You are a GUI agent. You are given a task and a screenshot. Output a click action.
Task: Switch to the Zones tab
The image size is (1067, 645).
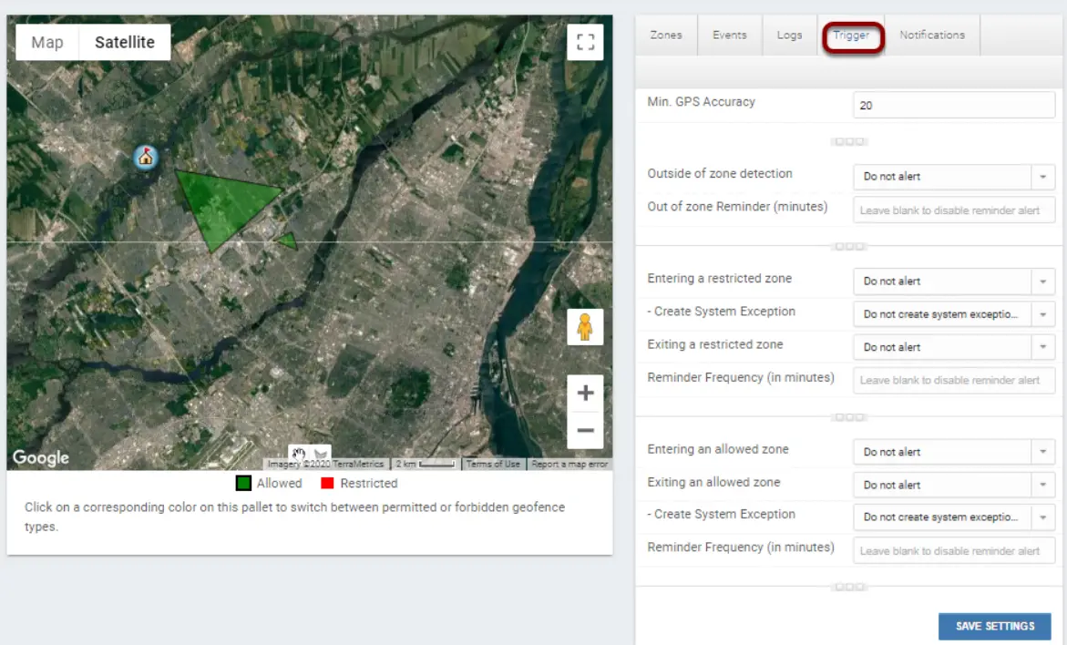665,35
